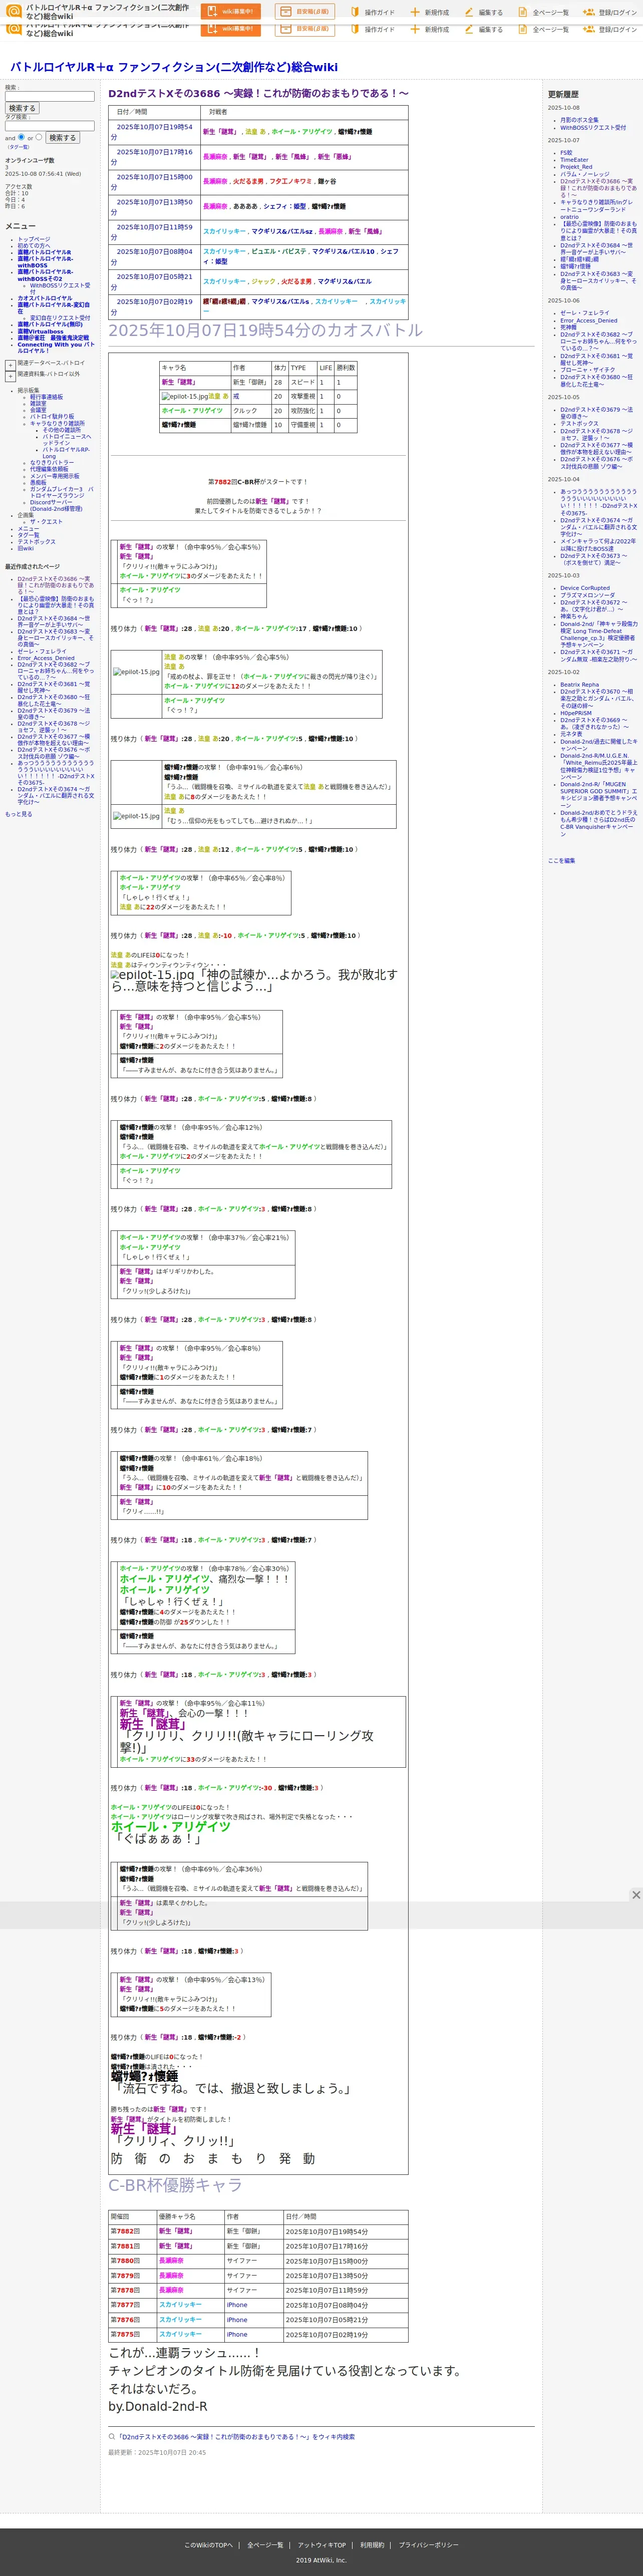Screen dimensions: 643x2576
Task: Open 軽行事連絡板 board link
Action: (x=46, y=397)
